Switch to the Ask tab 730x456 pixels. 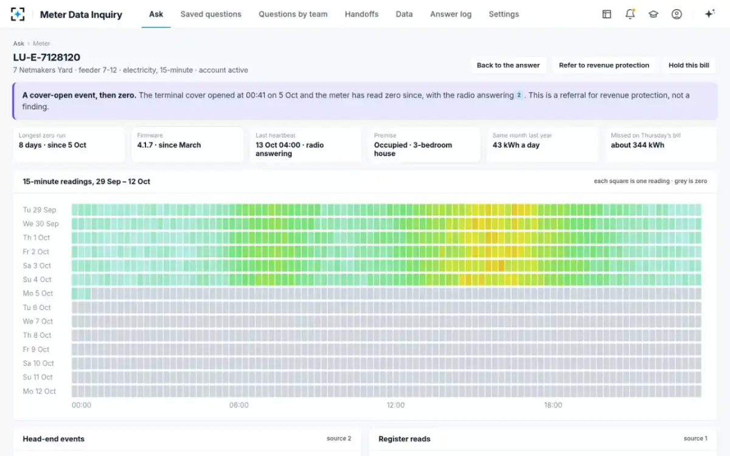pos(156,14)
